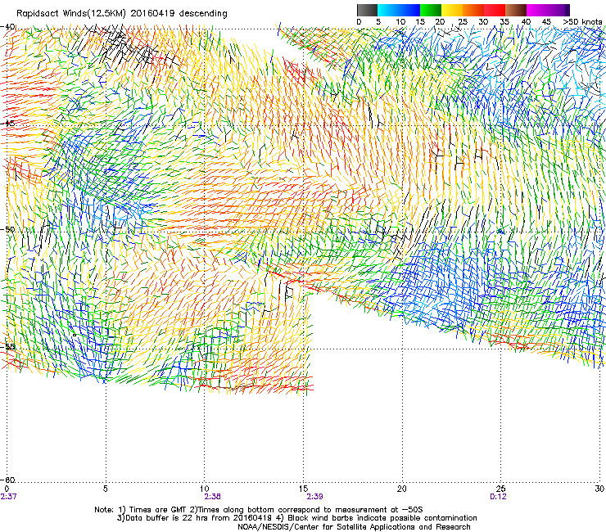The width and height of the screenshot is (606, 532).
Task: Click the bottom longitude axis label '20'
Action: click(402, 489)
